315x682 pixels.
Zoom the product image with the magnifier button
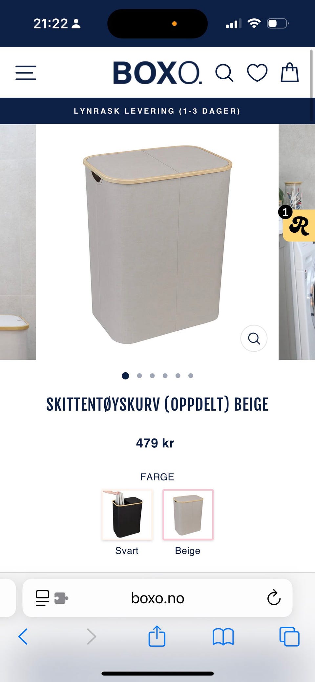[x=254, y=338]
